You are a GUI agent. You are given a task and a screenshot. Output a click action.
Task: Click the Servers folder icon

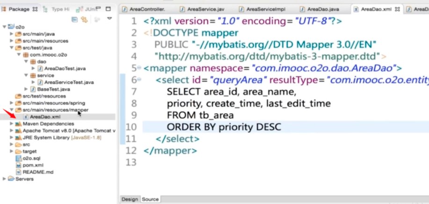11,179
